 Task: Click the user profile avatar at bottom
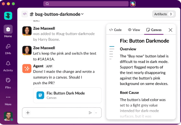click(x=8, y=116)
